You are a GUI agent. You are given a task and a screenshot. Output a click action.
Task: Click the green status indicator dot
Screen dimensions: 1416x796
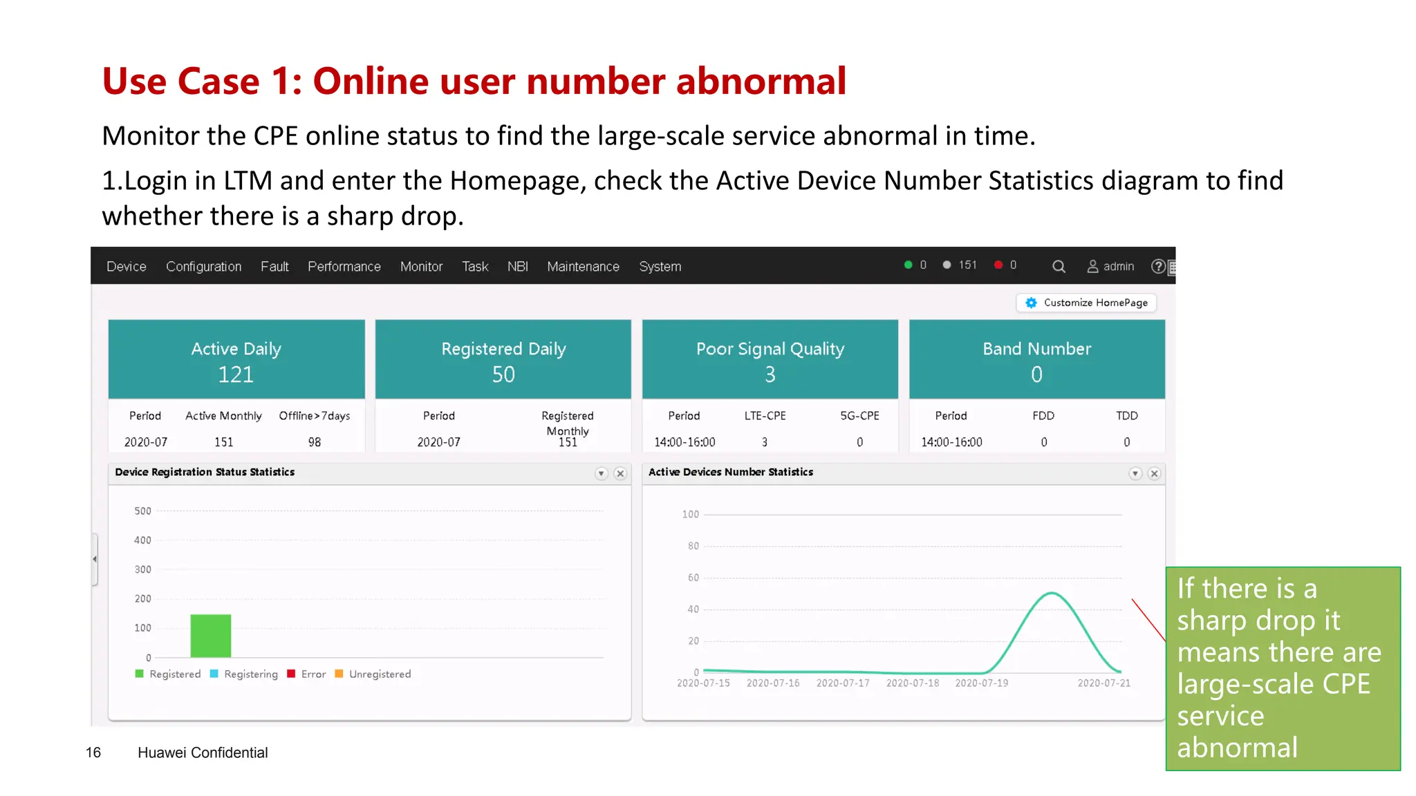(x=908, y=265)
